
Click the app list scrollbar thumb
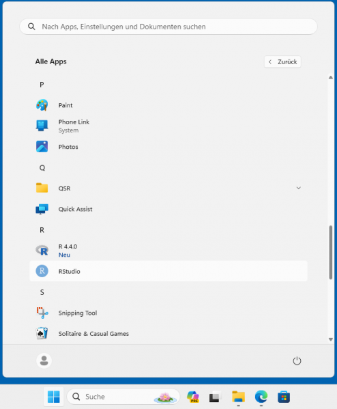tap(330, 252)
